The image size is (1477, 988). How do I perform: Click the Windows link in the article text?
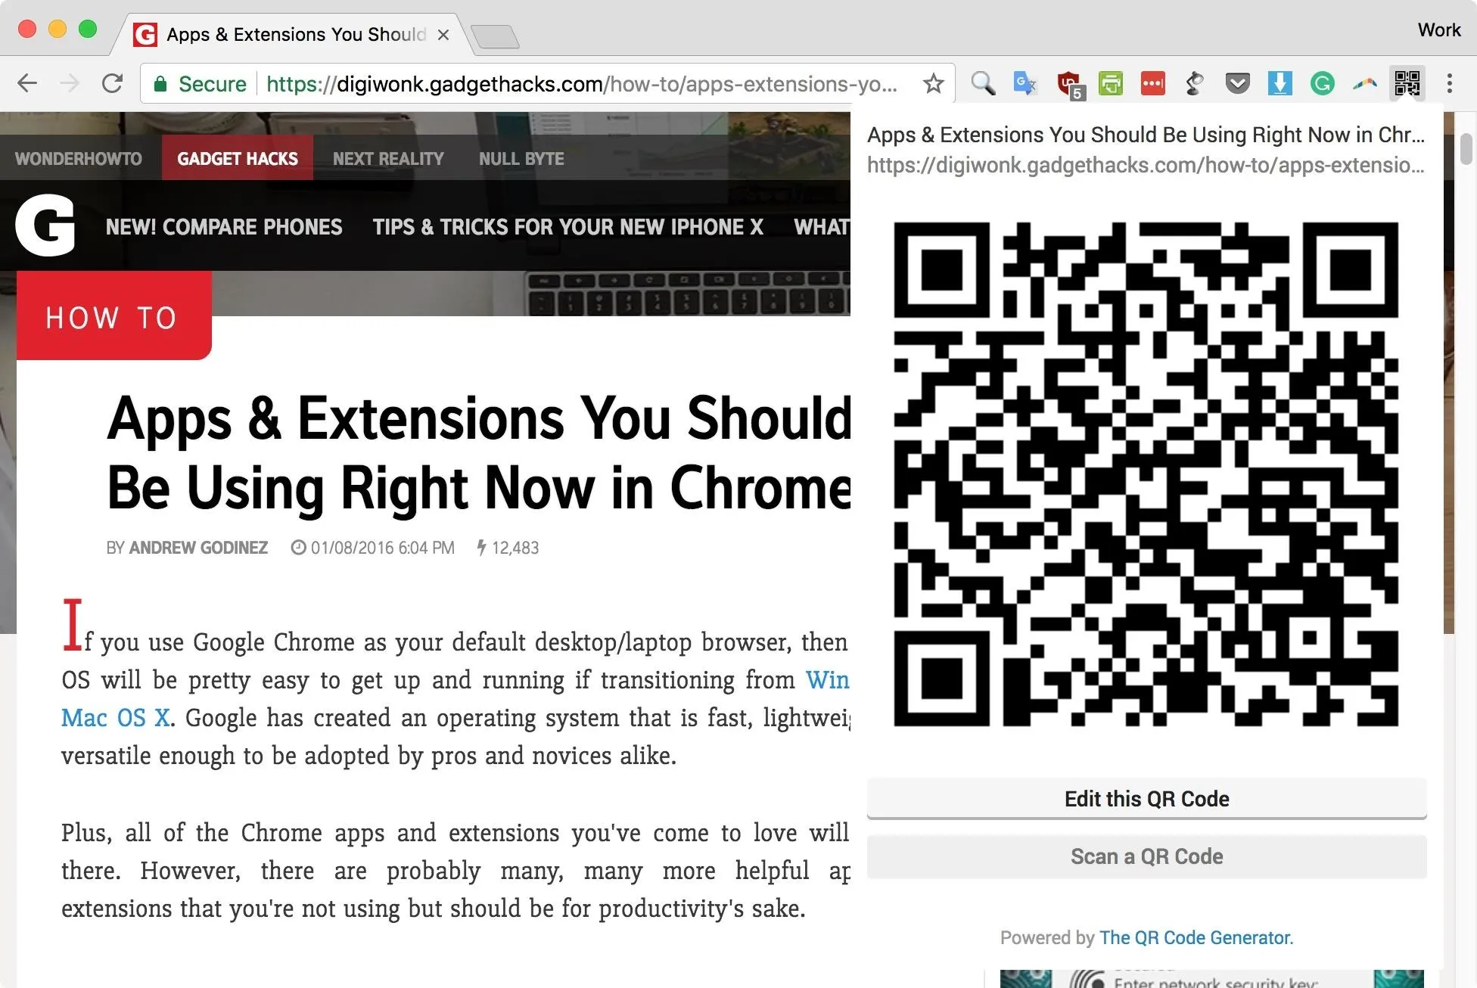827,680
